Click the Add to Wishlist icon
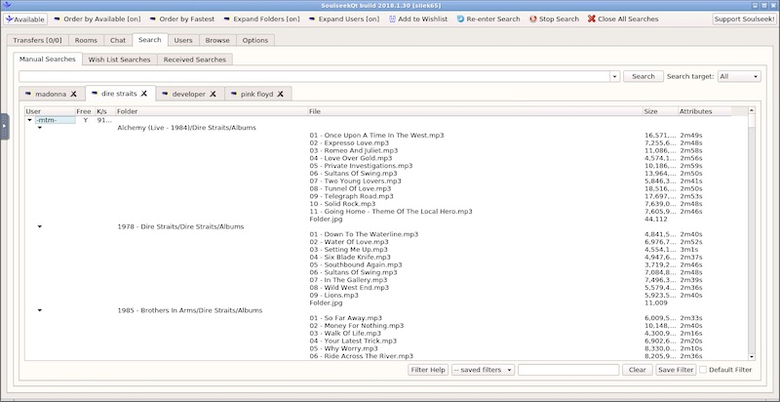This screenshot has height=402, width=780. (392, 19)
